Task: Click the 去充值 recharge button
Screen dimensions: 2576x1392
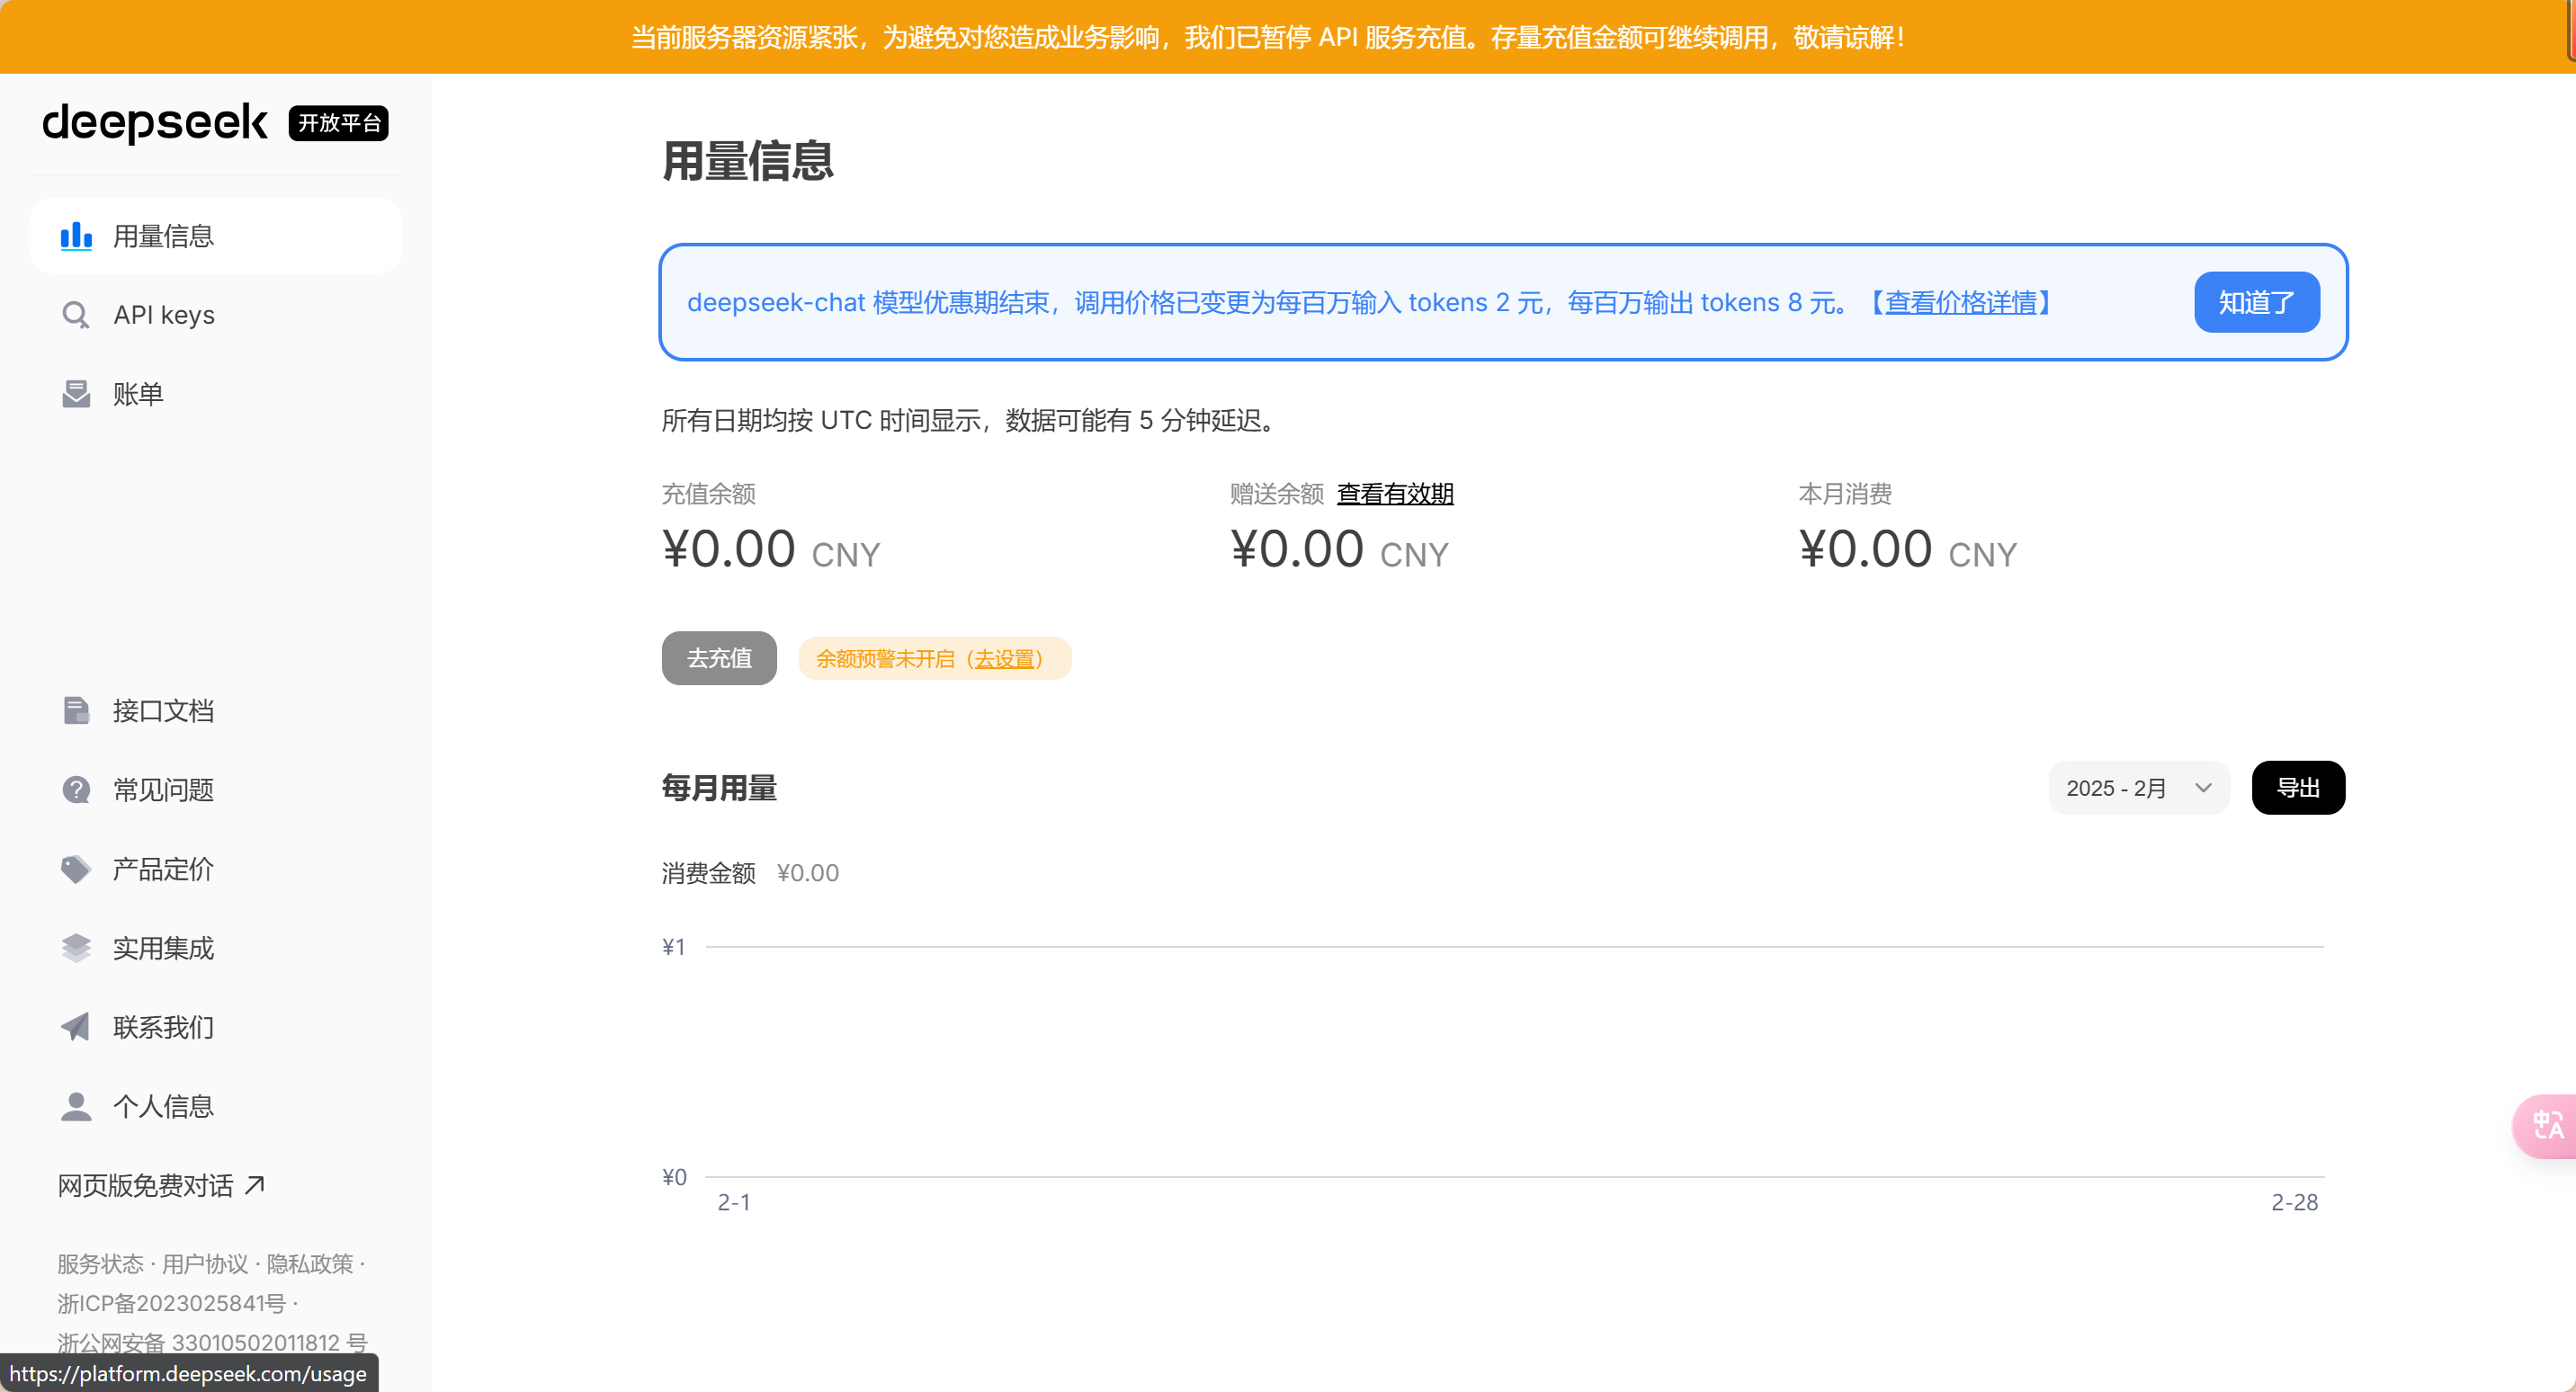Action: point(719,658)
